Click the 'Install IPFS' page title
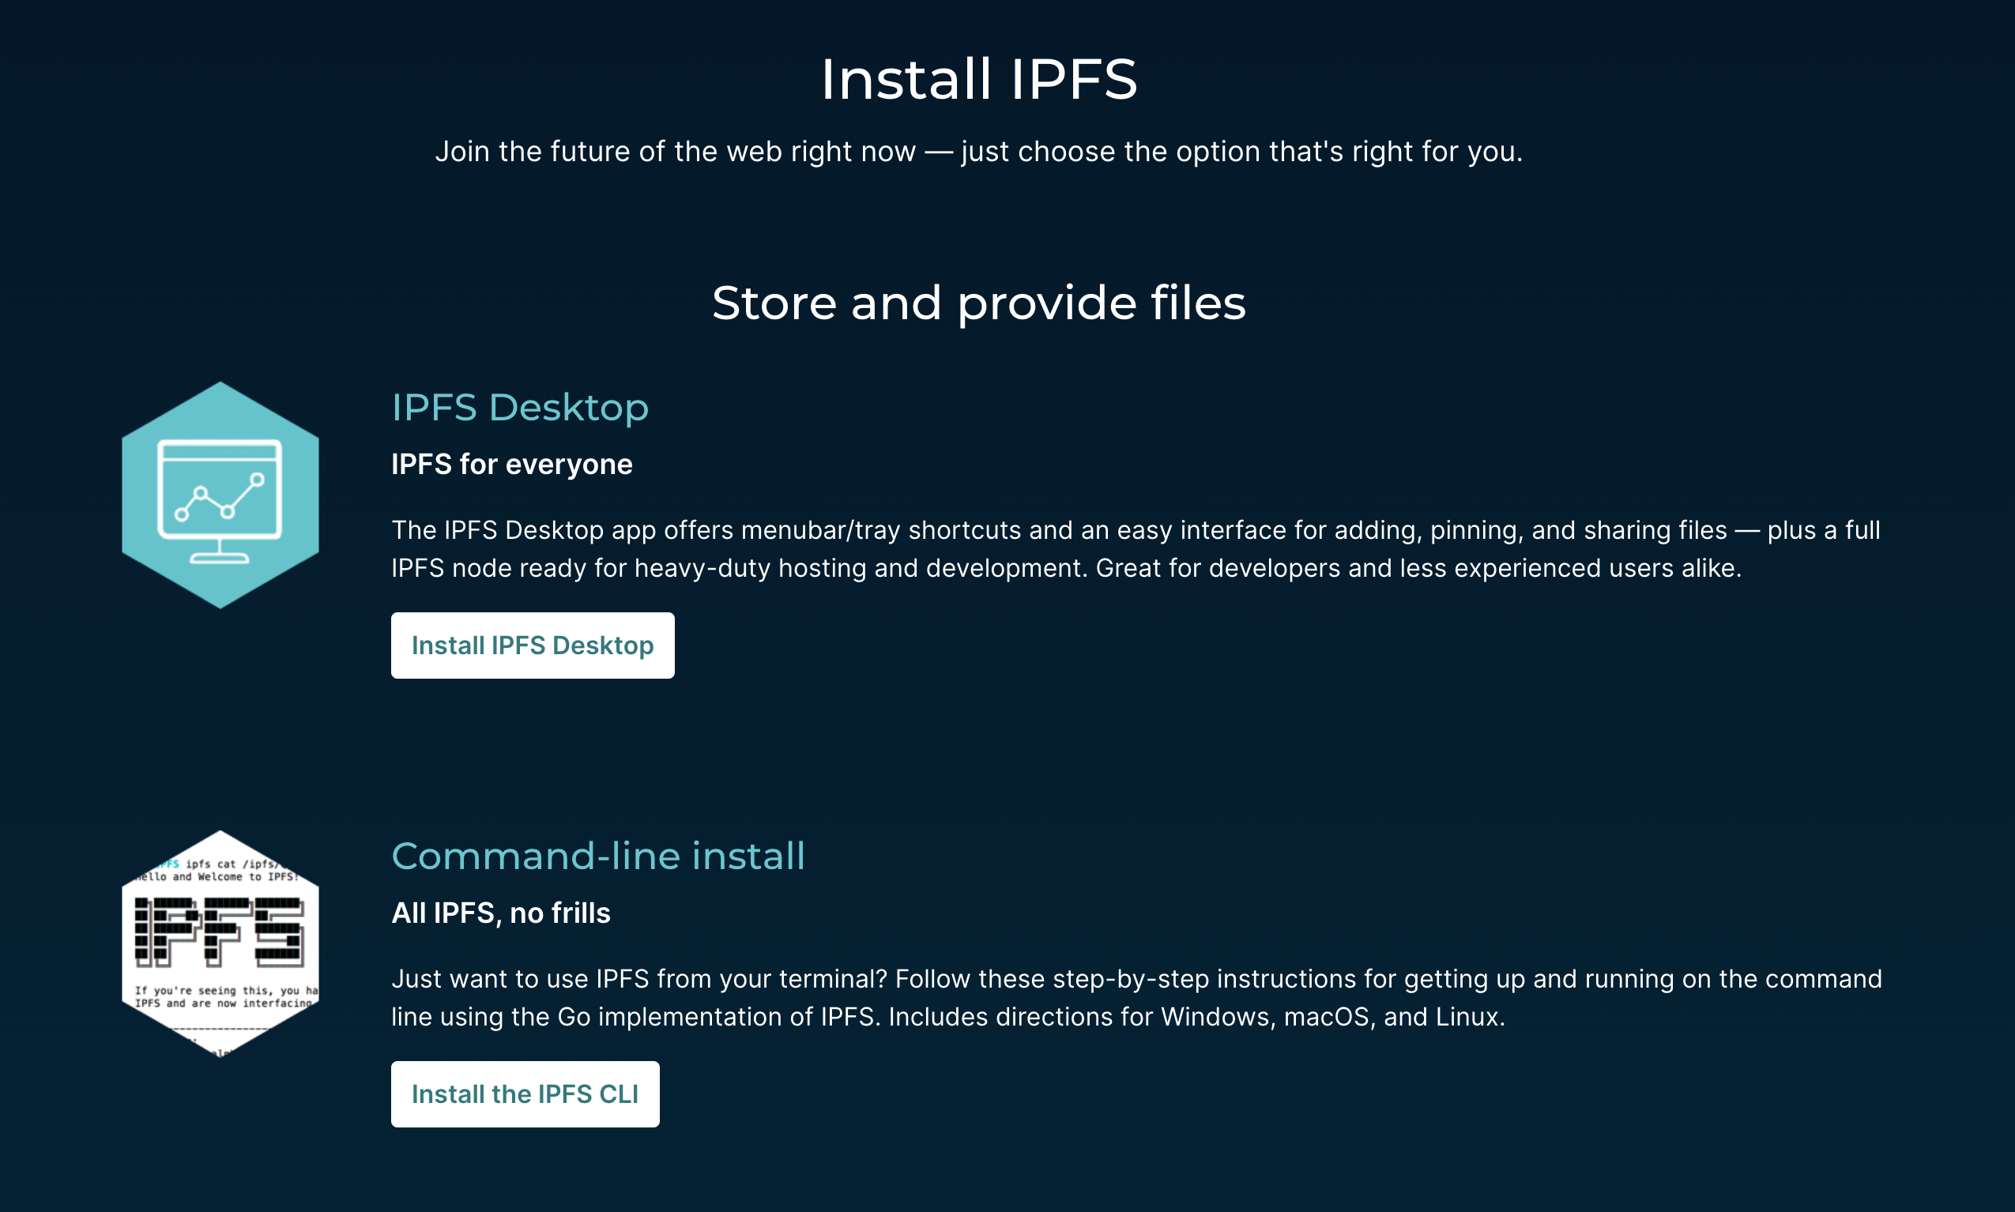Viewport: 2015px width, 1212px height. coord(978,79)
